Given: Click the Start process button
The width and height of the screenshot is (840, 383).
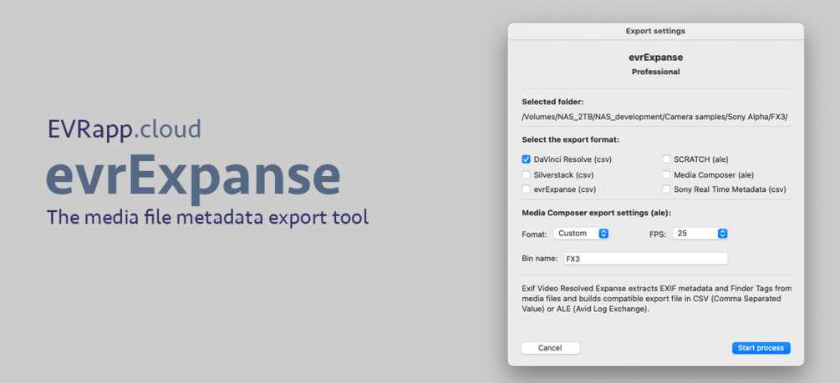Looking at the screenshot, I should [x=761, y=348].
